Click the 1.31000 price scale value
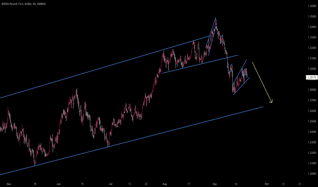The width and height of the screenshot is (318, 187). pos(312,58)
